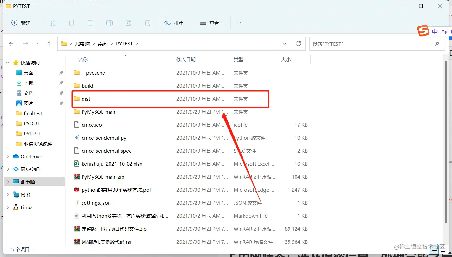452x257 pixels.
Task: Sort by the 类型 column header
Action: click(238, 59)
